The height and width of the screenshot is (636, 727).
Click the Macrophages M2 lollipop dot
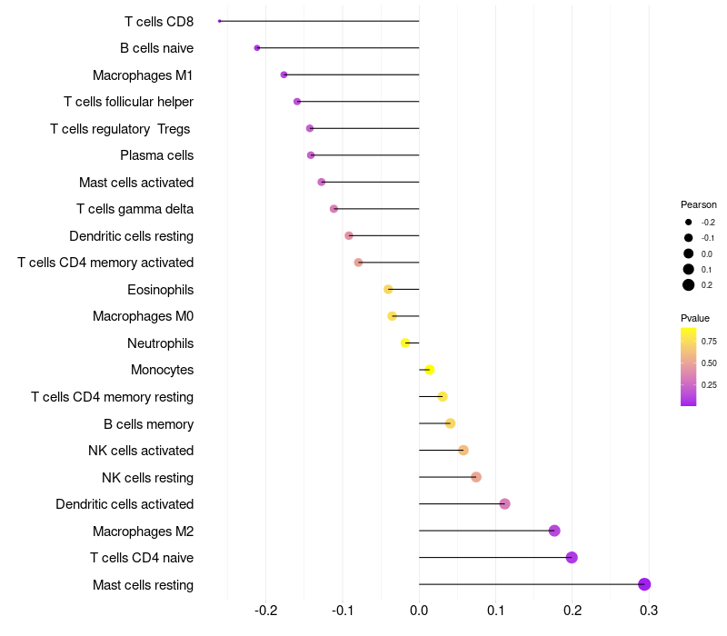554,531
